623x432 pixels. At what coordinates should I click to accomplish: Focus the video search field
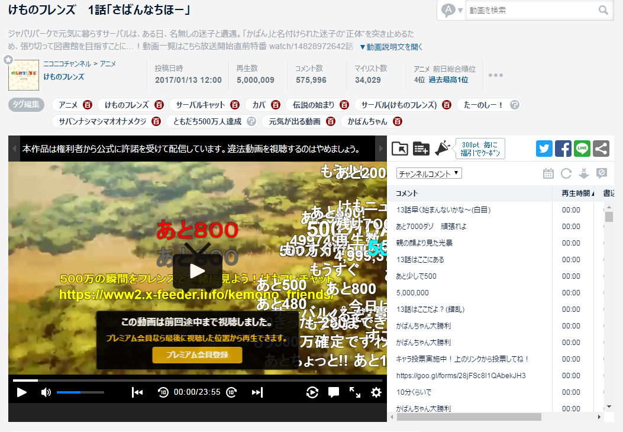tap(532, 10)
